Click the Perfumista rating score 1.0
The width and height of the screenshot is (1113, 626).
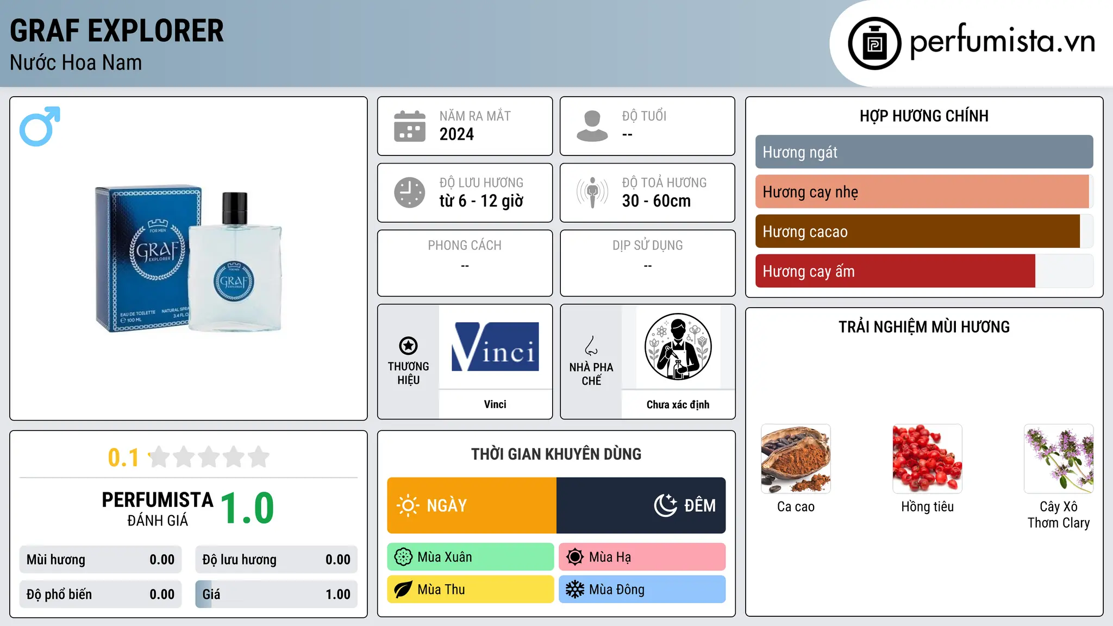coord(247,509)
